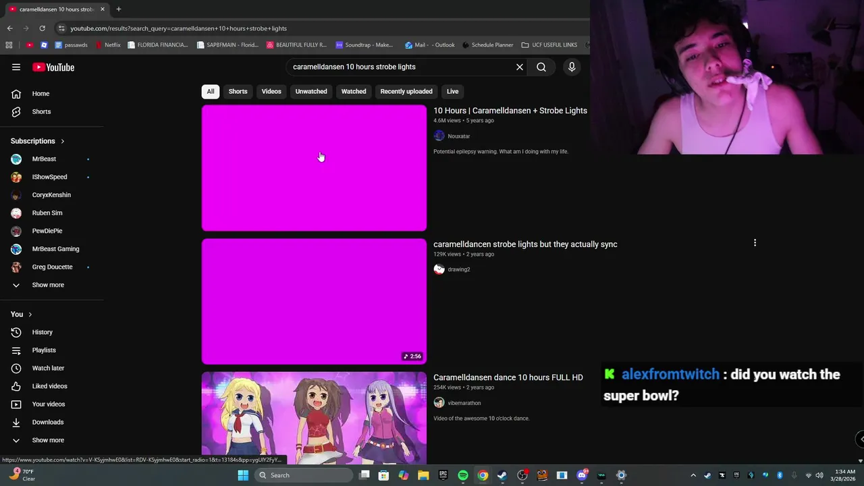864x486 pixels.
Task: Select the Watched filter chip
Action: pos(354,91)
